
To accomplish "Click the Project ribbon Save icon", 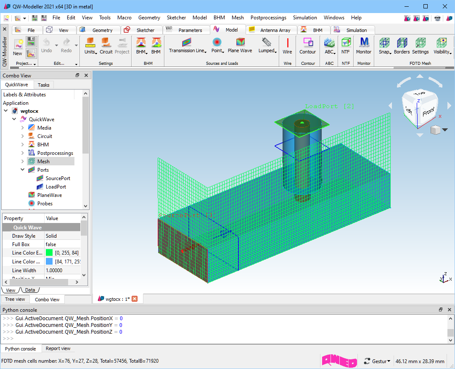I will [31, 42].
